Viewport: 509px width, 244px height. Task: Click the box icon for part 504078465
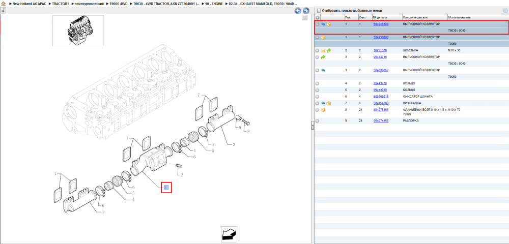pyautogui.click(x=323, y=110)
